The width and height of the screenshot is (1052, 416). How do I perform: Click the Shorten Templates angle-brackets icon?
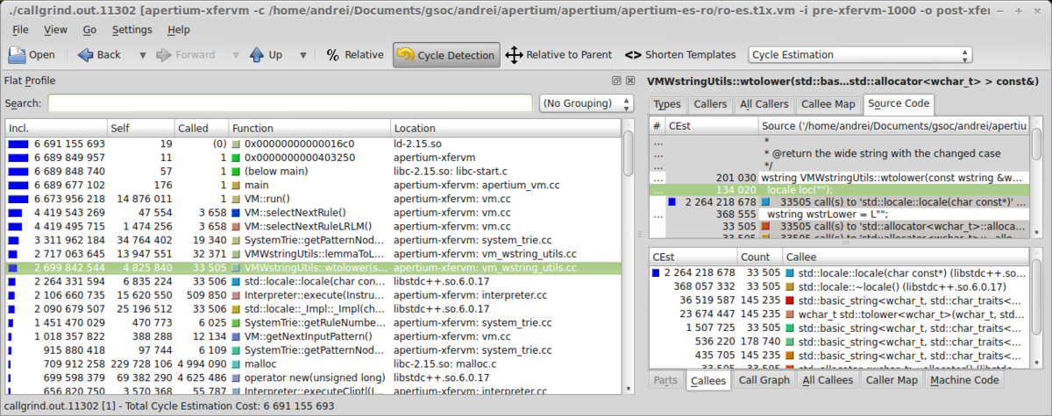tap(633, 54)
